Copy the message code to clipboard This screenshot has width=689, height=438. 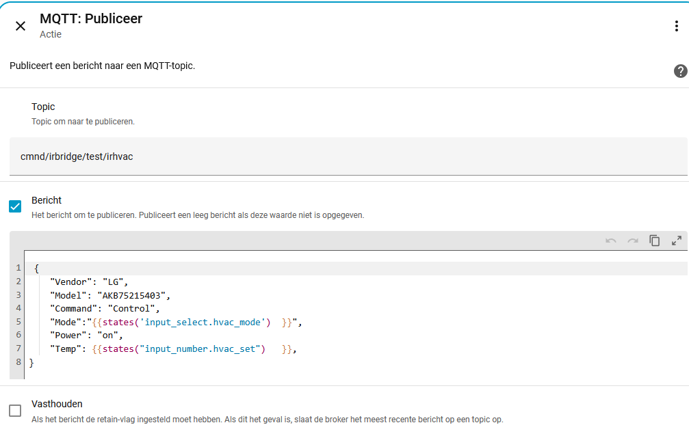coord(655,241)
